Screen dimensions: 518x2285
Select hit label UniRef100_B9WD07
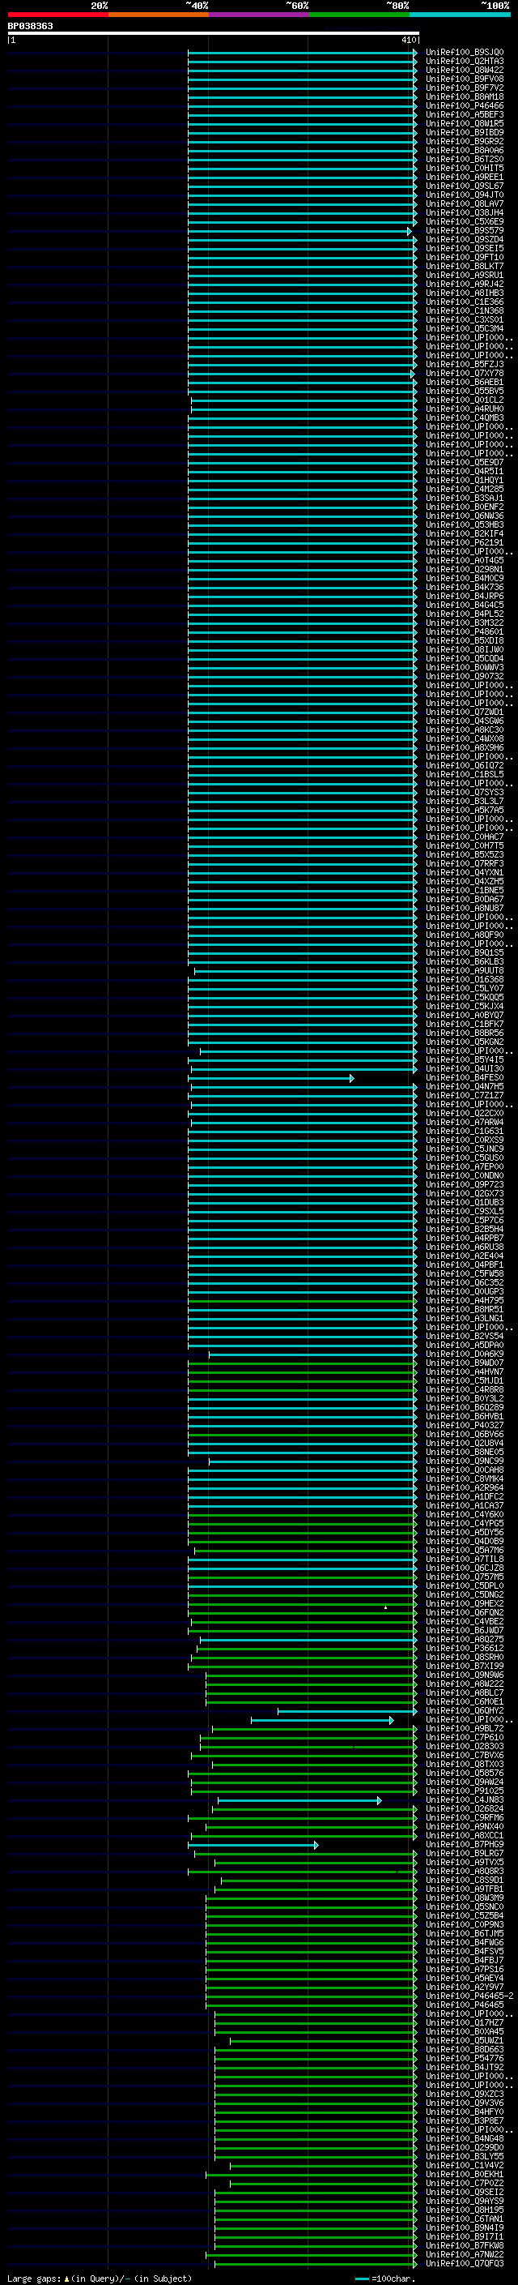coord(465,1363)
